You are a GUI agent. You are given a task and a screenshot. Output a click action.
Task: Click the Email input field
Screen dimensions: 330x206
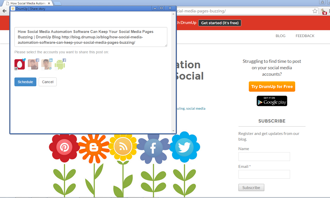(x=264, y=174)
